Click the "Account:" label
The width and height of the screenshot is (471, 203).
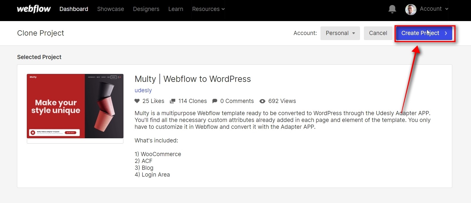point(305,33)
